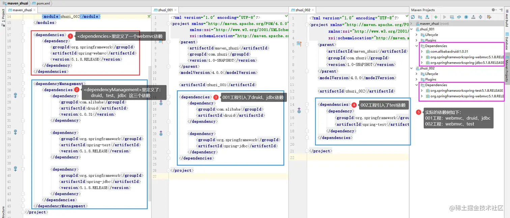The width and height of the screenshot is (510, 218).
Task: Click the Execute Maven Goal icon
Action: coord(452,17)
